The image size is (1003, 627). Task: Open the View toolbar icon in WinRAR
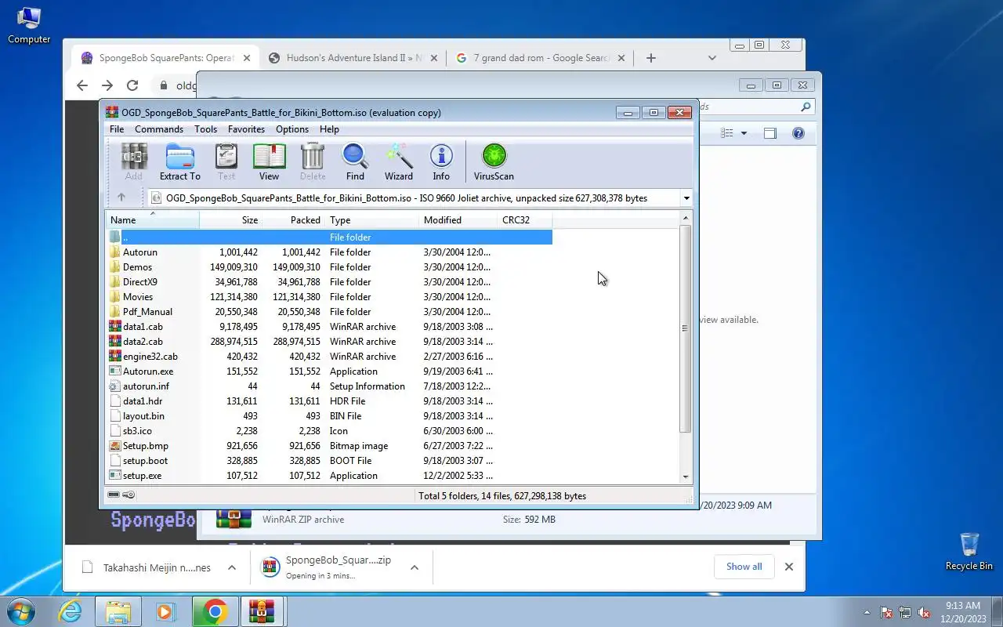click(269, 162)
